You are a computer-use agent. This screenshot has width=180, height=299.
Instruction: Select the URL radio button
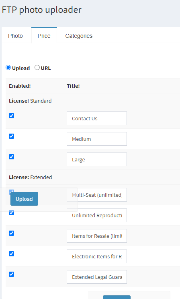[37, 68]
